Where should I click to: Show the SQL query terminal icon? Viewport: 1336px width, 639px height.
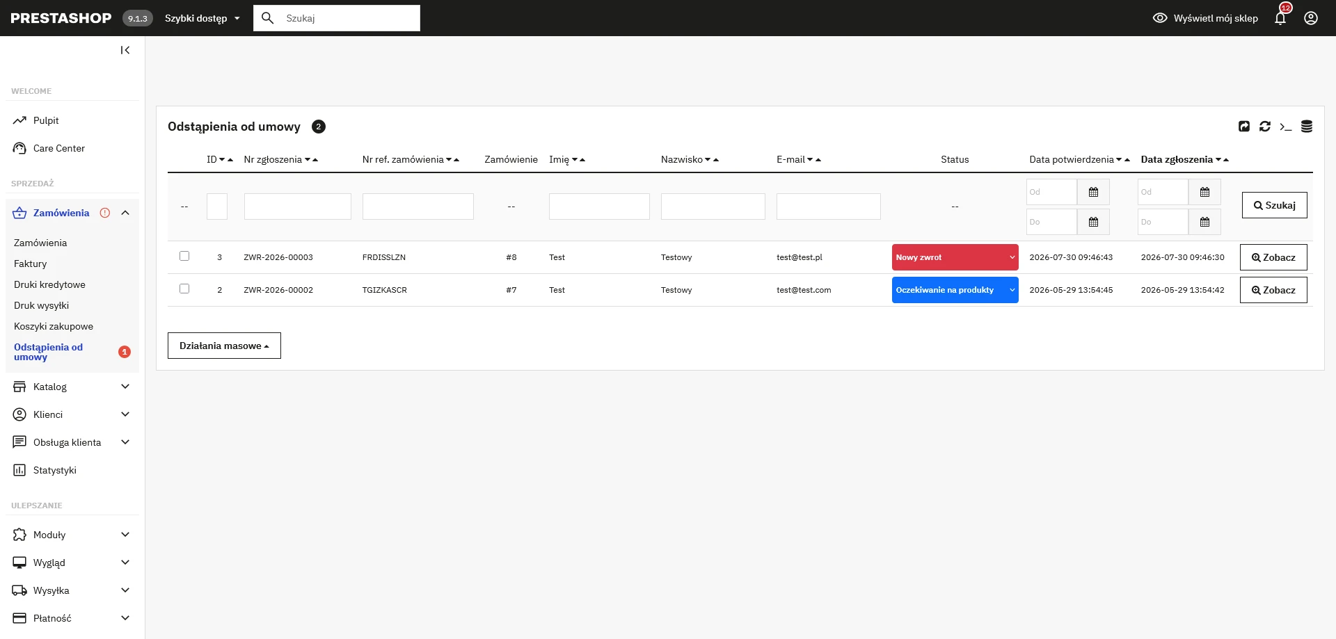1286,127
